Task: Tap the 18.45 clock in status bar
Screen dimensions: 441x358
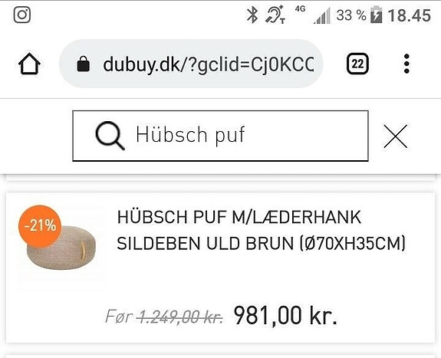Action: click(410, 15)
